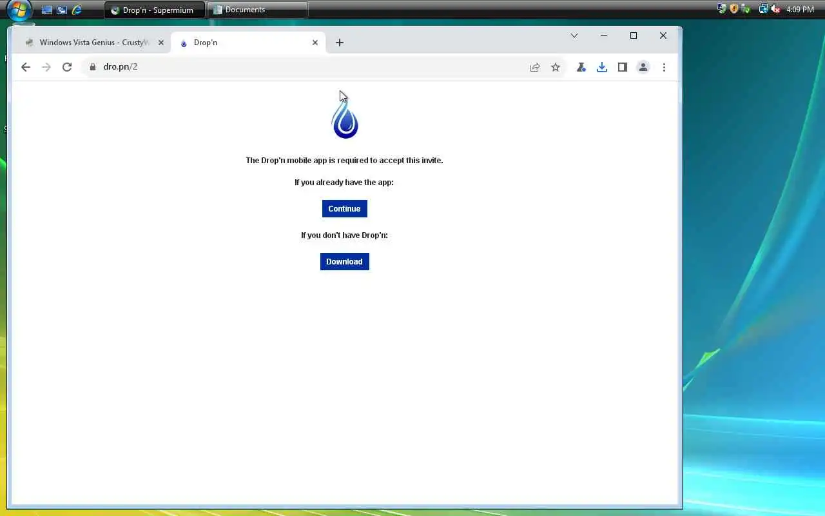The image size is (825, 516).
Task: Click Switch between windows quick launch icon
Action: [x=62, y=10]
